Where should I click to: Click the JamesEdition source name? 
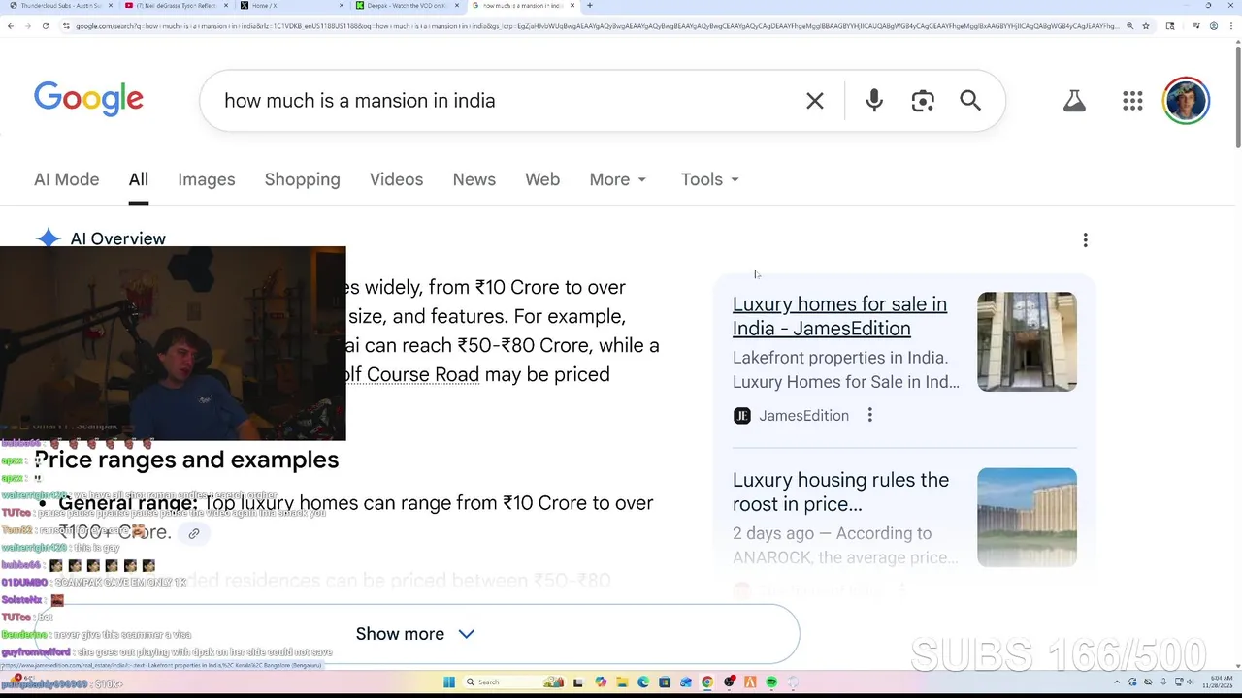[803, 415]
